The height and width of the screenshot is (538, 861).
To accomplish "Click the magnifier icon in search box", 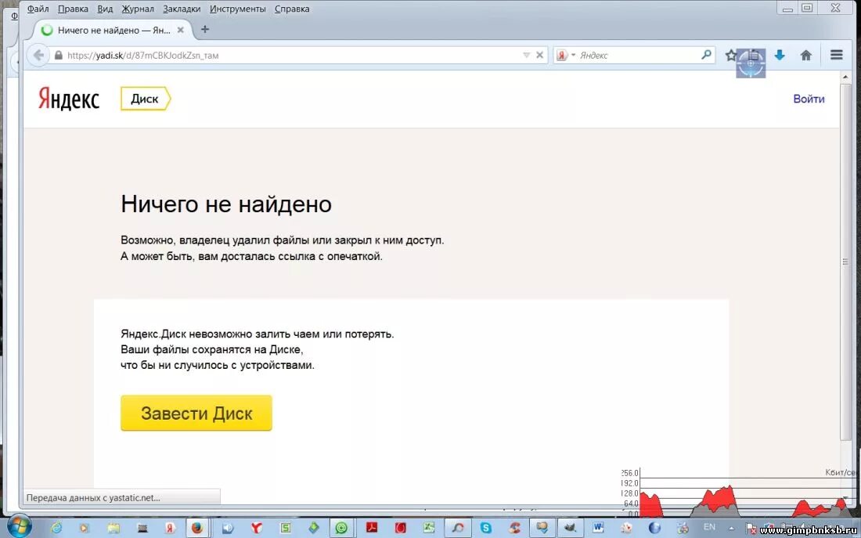I will [706, 54].
